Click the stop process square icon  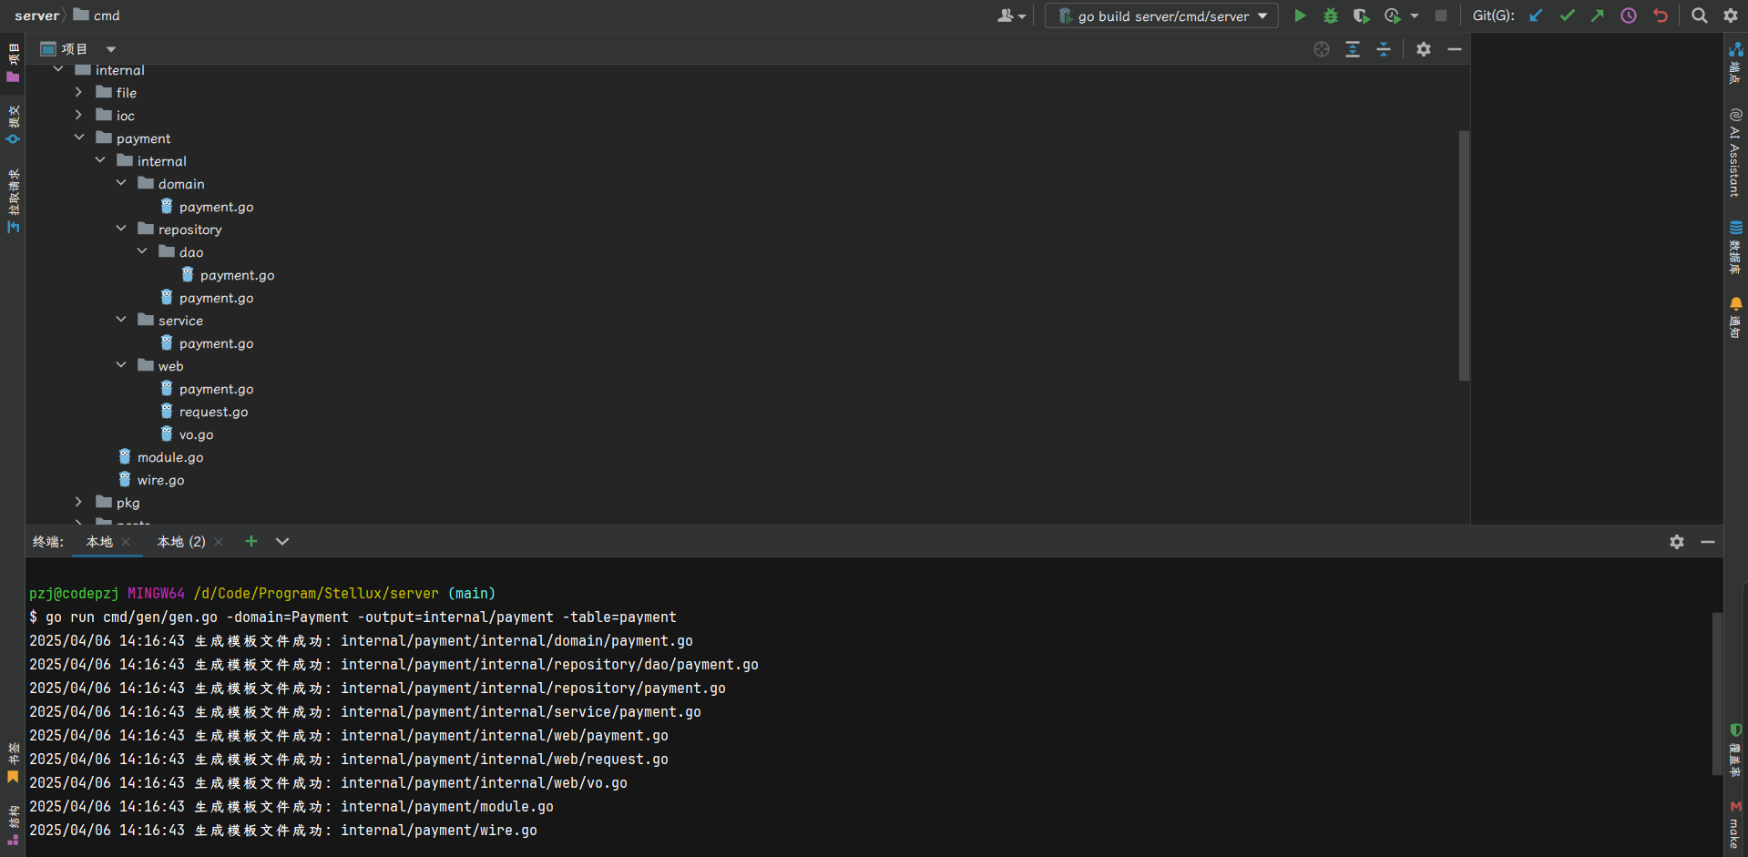point(1440,15)
